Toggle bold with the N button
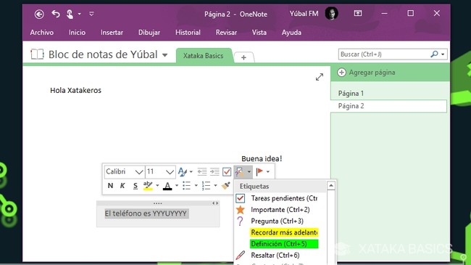471x265 pixels. point(110,186)
